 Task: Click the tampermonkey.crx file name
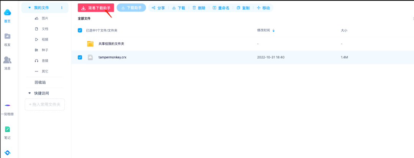112,57
